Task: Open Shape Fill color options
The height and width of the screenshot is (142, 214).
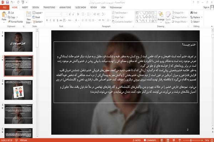Action: pyautogui.click(x=178, y=13)
